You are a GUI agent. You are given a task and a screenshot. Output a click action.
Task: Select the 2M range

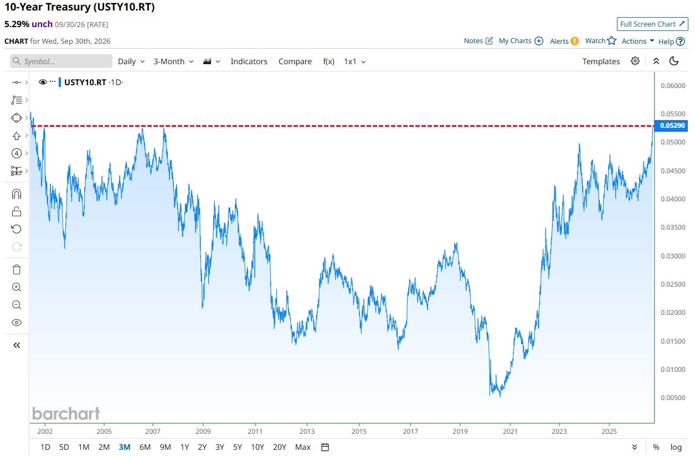pyautogui.click(x=104, y=447)
